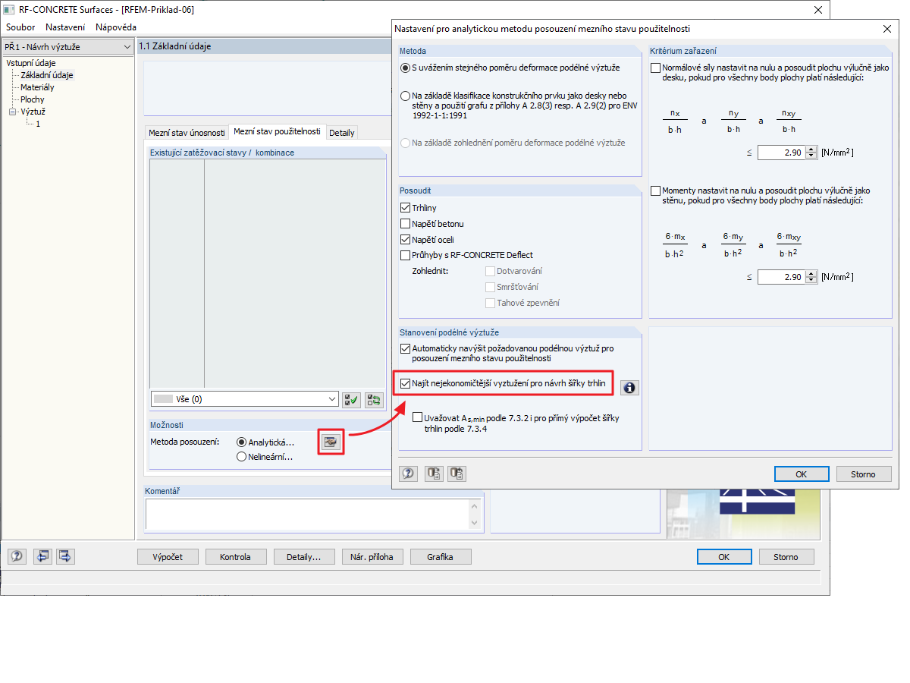
Task: Click Nár. příloha button
Action: [x=372, y=557]
